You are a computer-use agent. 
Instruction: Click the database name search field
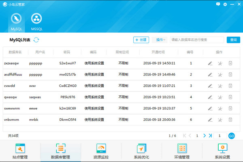(197, 40)
